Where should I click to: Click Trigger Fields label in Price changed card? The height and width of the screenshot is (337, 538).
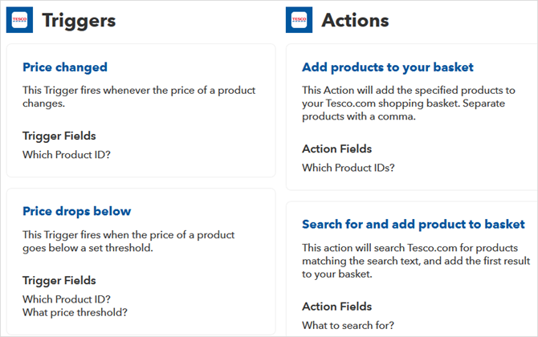click(59, 136)
